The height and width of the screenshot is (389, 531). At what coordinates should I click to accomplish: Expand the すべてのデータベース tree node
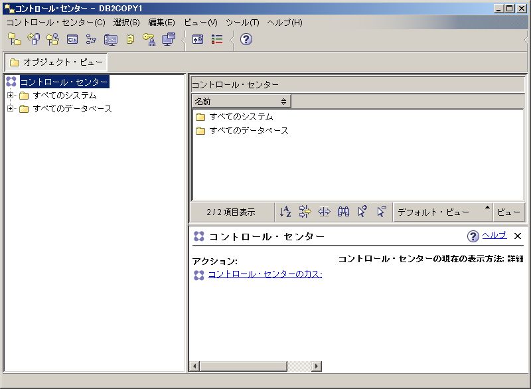tap(11, 109)
